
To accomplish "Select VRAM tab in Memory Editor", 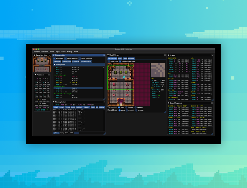I will click(x=68, y=108).
